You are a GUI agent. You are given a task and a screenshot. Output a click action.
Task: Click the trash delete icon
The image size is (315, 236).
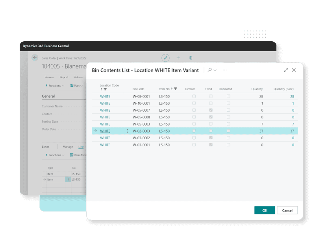[x=191, y=58]
